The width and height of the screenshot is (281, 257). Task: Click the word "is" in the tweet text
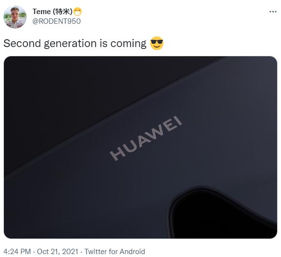coord(103,44)
